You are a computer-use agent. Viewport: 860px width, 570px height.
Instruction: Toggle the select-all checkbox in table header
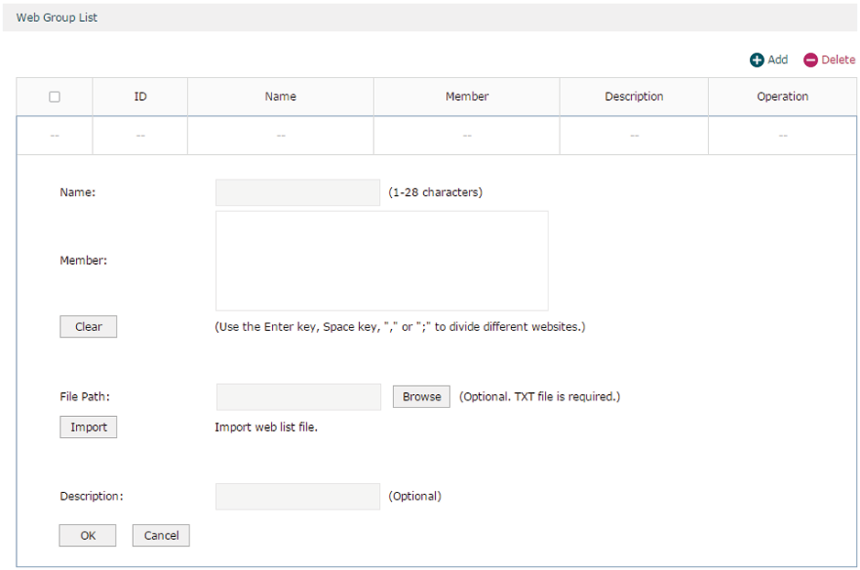click(54, 96)
